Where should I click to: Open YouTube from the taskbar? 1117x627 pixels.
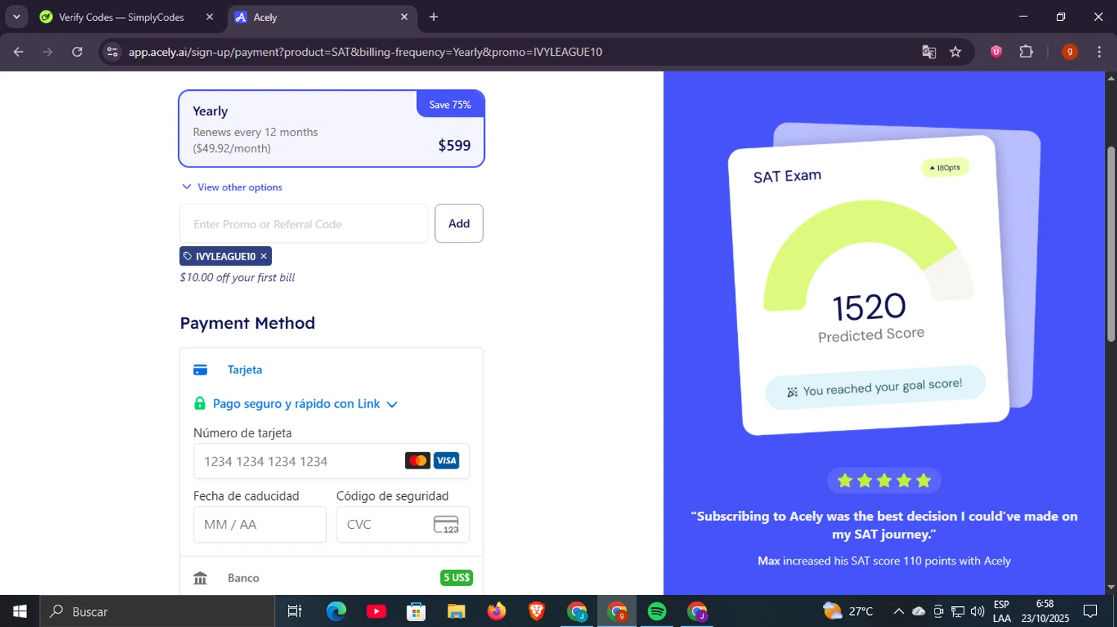pos(376,611)
